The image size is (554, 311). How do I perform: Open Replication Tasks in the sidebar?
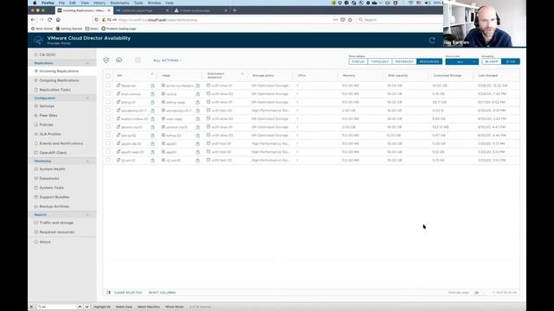pyautogui.click(x=55, y=90)
